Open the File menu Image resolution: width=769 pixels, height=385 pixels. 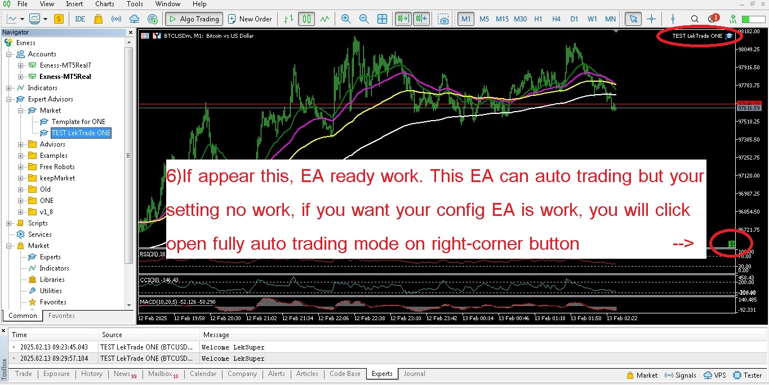point(23,4)
